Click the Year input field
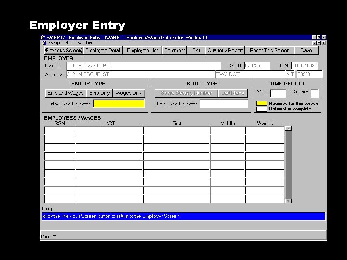 click(278, 93)
